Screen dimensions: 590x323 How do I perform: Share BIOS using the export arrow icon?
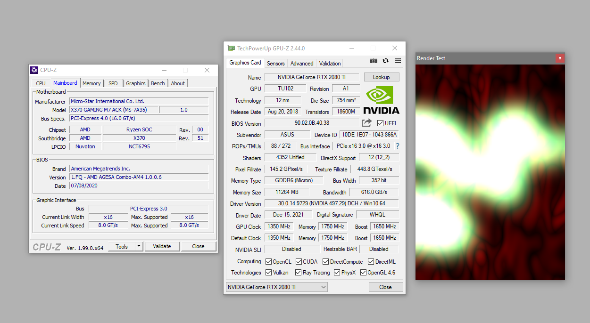[x=366, y=123]
